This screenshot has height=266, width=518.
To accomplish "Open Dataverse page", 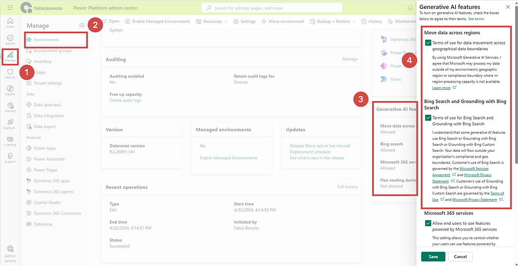I will click(43, 224).
